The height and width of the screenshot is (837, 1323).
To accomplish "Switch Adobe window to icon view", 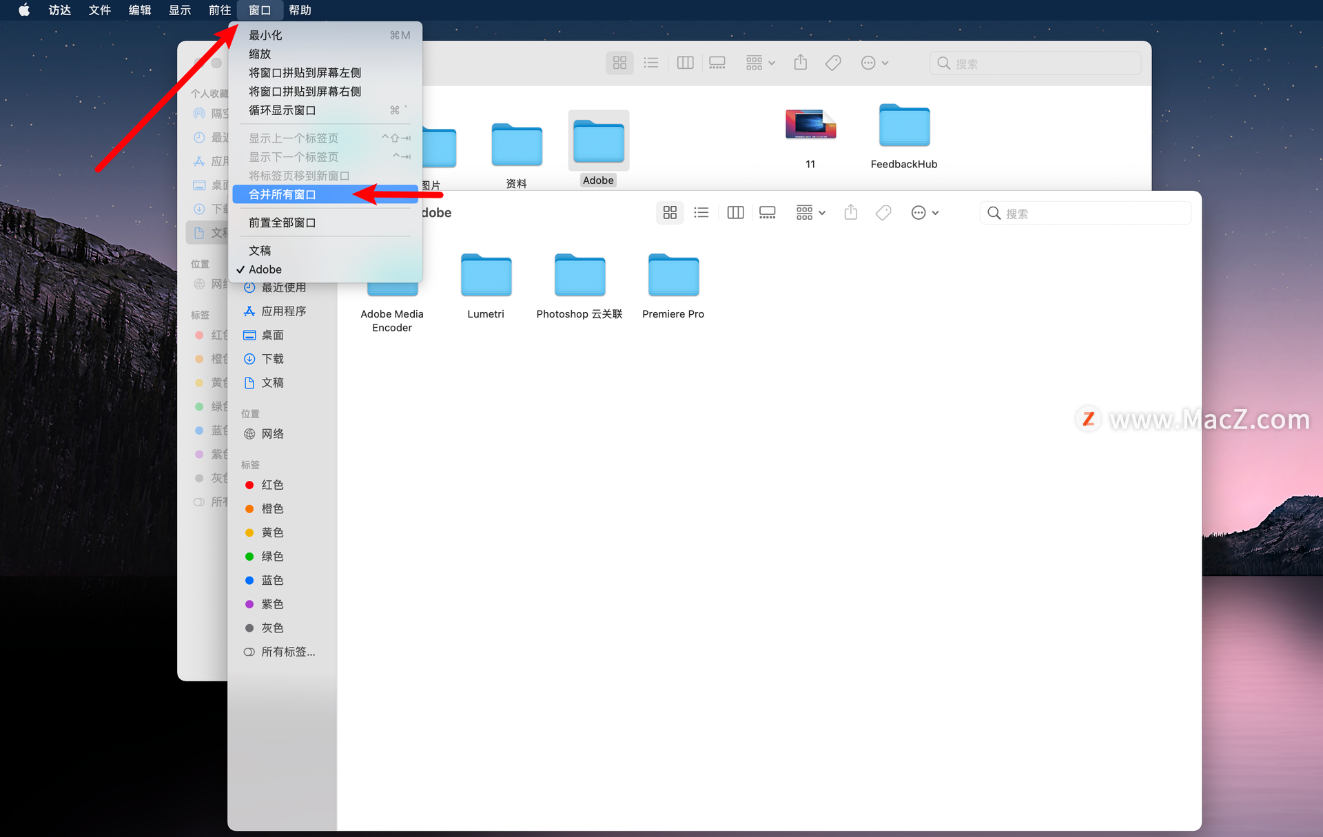I will tap(670, 212).
